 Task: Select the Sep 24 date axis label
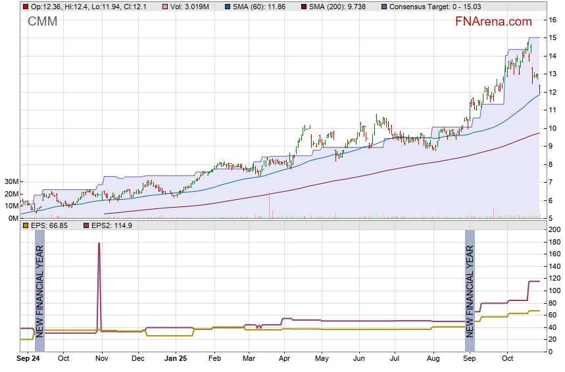28,359
